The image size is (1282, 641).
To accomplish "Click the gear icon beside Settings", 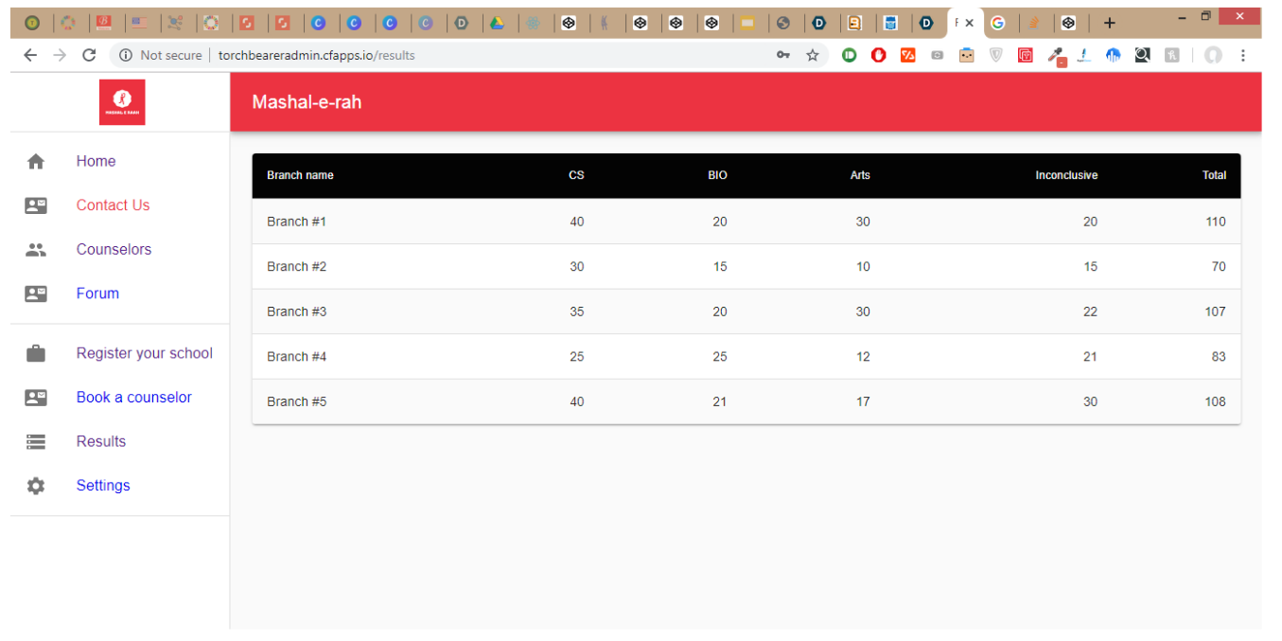I will tap(36, 486).
